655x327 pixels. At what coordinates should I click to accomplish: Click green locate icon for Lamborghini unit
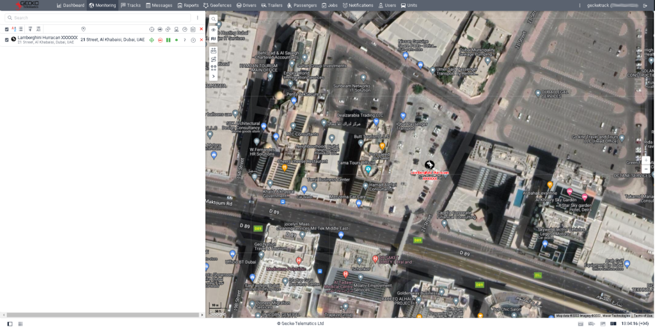[x=152, y=40]
